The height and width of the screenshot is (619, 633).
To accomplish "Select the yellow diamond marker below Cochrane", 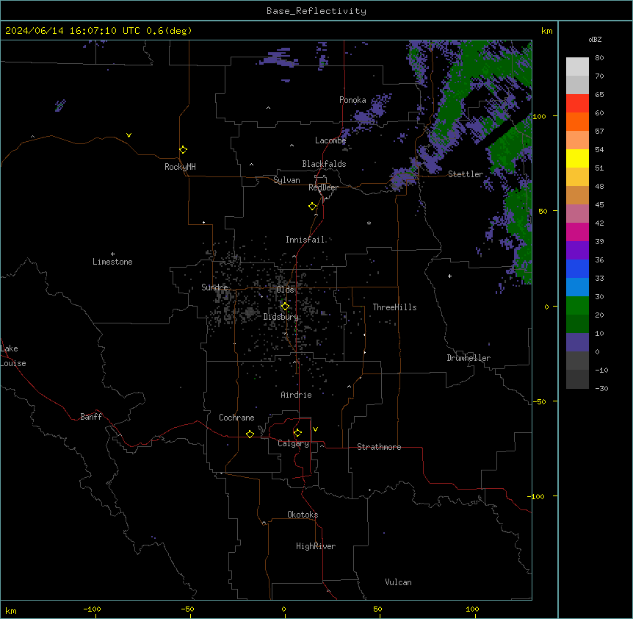I will tap(250, 434).
